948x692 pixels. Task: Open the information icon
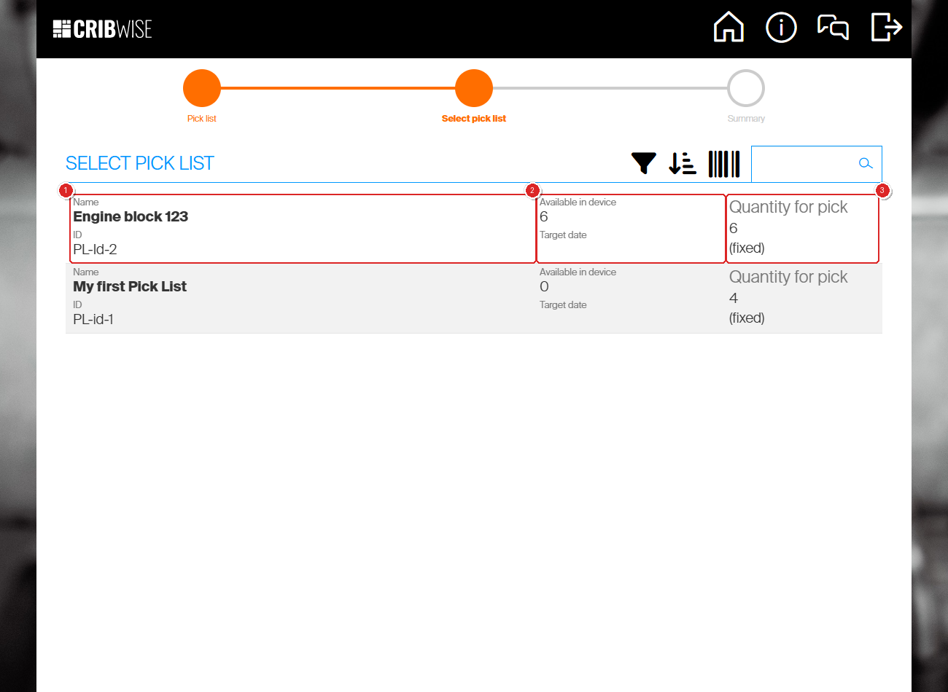(781, 28)
